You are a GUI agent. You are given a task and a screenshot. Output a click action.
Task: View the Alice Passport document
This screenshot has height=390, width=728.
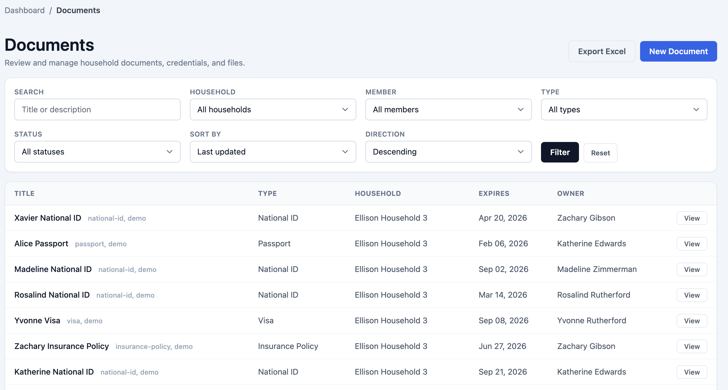[x=691, y=243]
